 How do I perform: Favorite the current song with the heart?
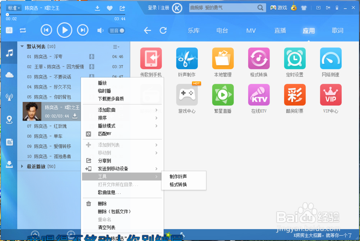click(x=110, y=8)
